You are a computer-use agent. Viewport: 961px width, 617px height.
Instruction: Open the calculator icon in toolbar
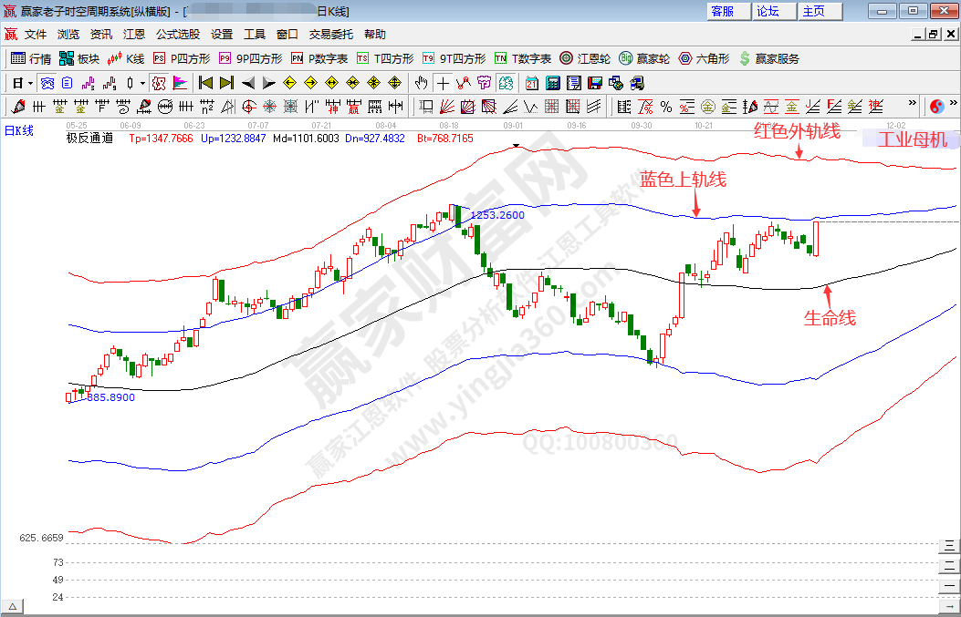click(x=551, y=83)
